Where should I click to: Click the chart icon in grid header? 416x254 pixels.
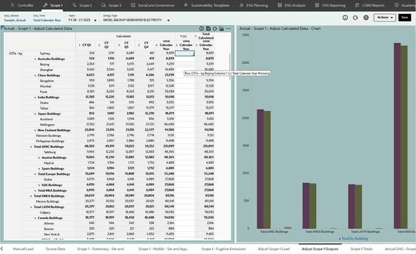(222, 28)
